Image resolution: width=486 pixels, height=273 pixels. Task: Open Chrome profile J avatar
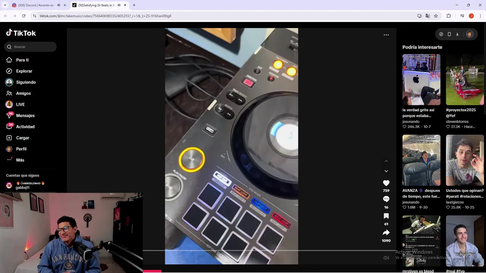pos(471,16)
